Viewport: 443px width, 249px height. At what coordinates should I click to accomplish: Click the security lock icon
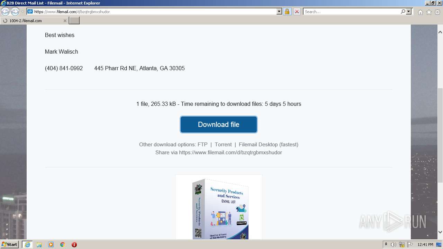pyautogui.click(x=287, y=11)
